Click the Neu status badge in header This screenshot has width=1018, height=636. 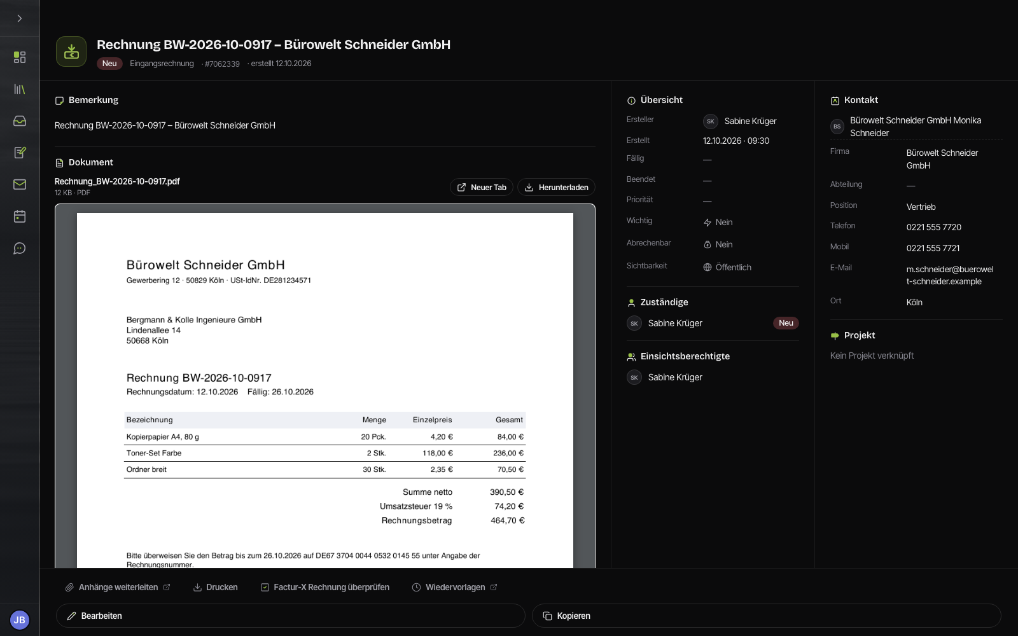109,64
